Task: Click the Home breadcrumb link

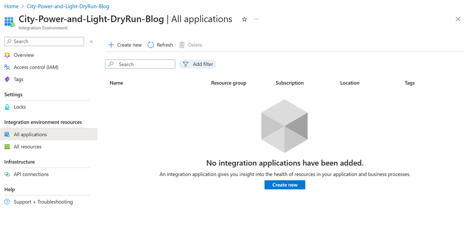Action: (x=11, y=6)
